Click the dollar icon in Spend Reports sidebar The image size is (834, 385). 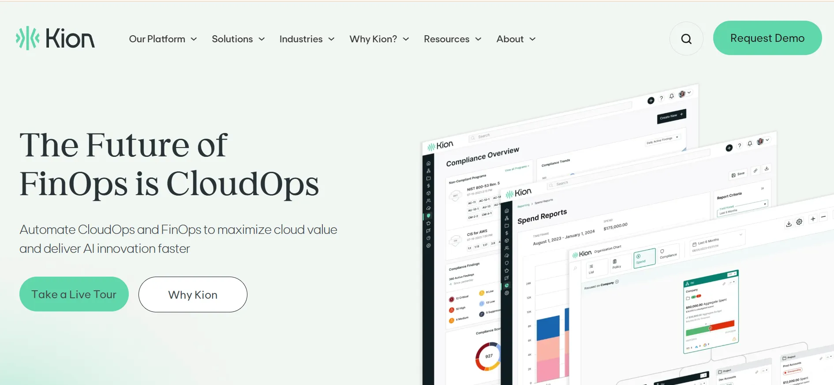click(507, 233)
